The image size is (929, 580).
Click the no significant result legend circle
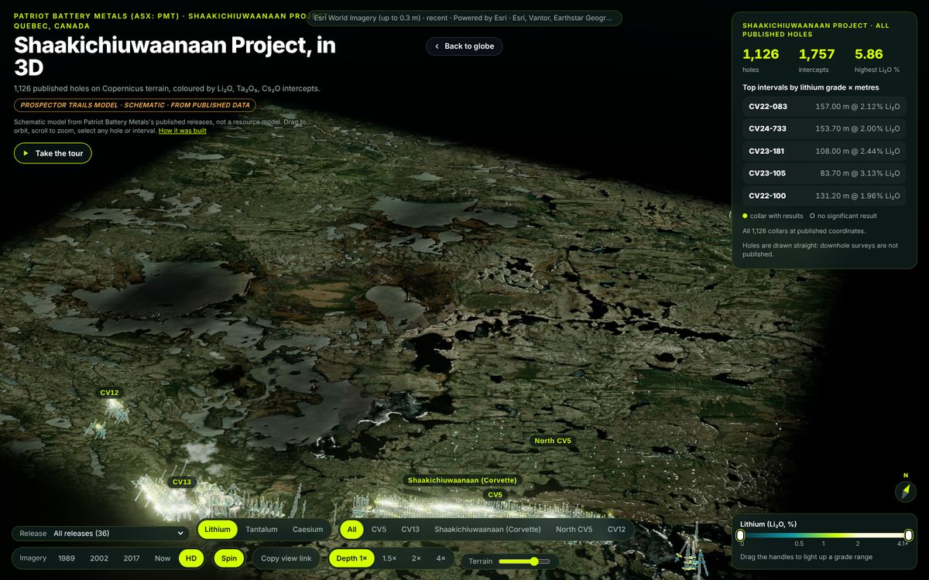coord(812,216)
